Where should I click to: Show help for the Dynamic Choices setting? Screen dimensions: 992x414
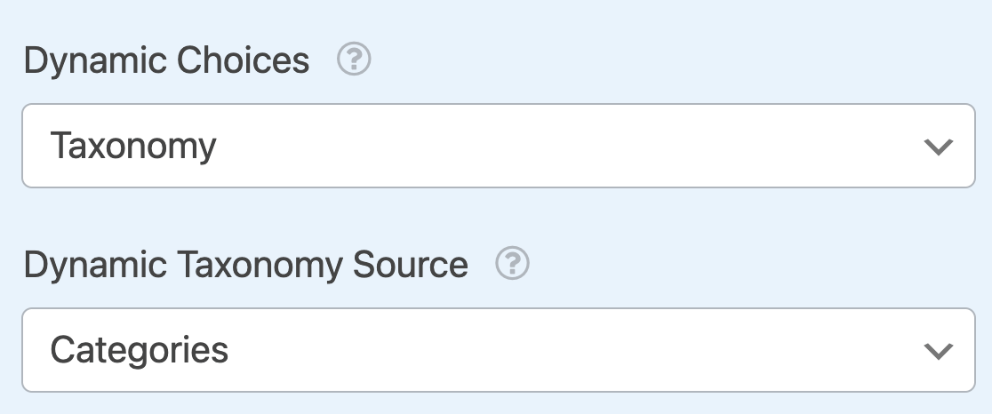tap(354, 59)
